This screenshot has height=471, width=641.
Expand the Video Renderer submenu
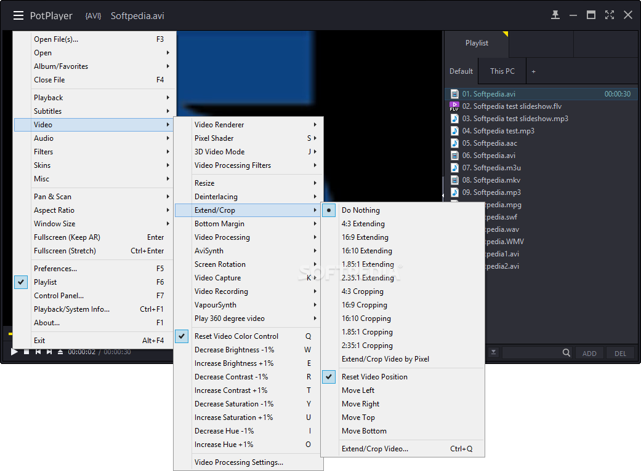[x=249, y=124]
